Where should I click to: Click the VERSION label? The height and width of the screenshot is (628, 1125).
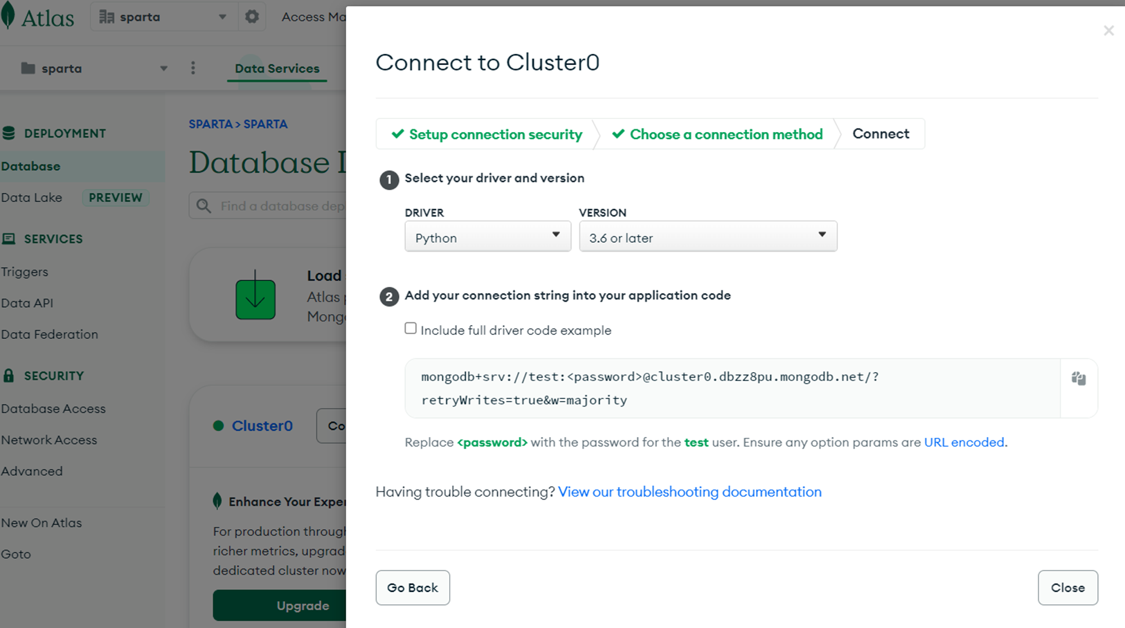602,213
